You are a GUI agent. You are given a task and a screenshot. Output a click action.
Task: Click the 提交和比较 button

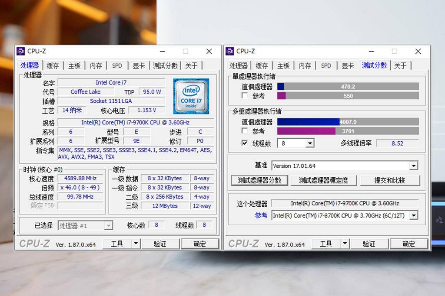pos(390,180)
